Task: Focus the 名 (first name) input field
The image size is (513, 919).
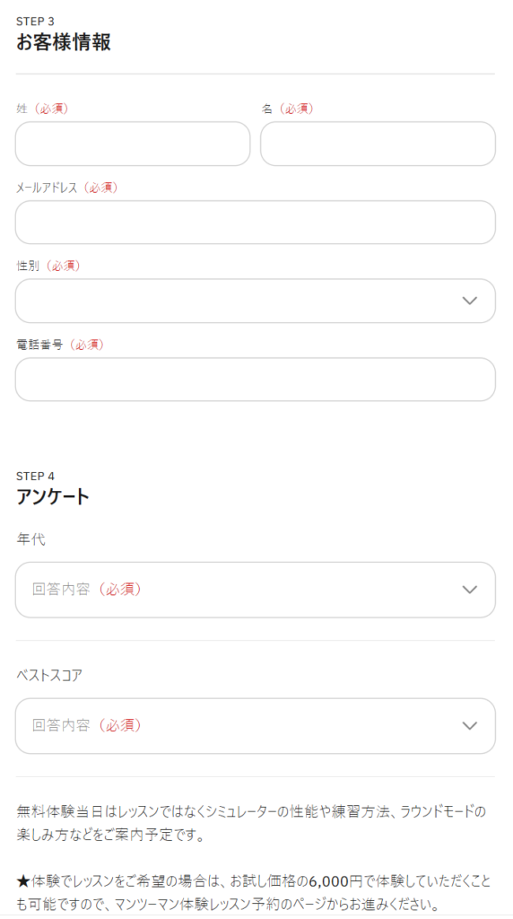Action: [378, 144]
